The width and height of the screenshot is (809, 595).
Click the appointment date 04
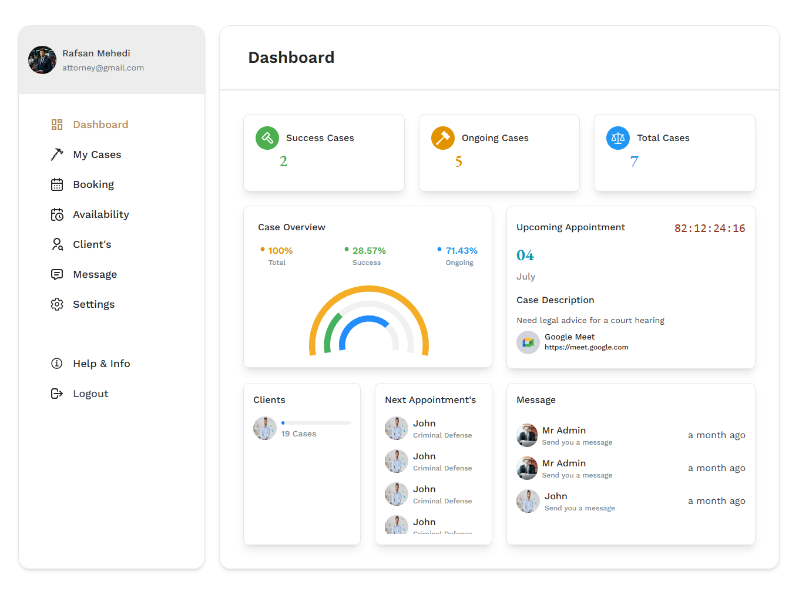coord(525,256)
